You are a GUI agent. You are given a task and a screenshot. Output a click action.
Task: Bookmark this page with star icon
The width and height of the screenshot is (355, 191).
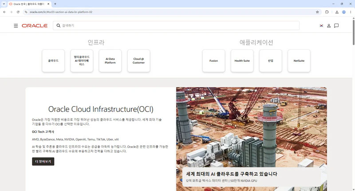317,12
